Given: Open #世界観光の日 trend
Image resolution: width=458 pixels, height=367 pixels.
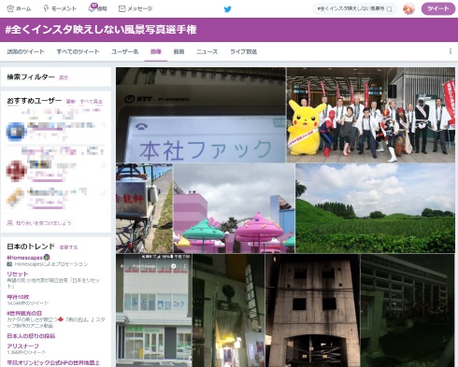Looking at the screenshot, I should pos(24,313).
